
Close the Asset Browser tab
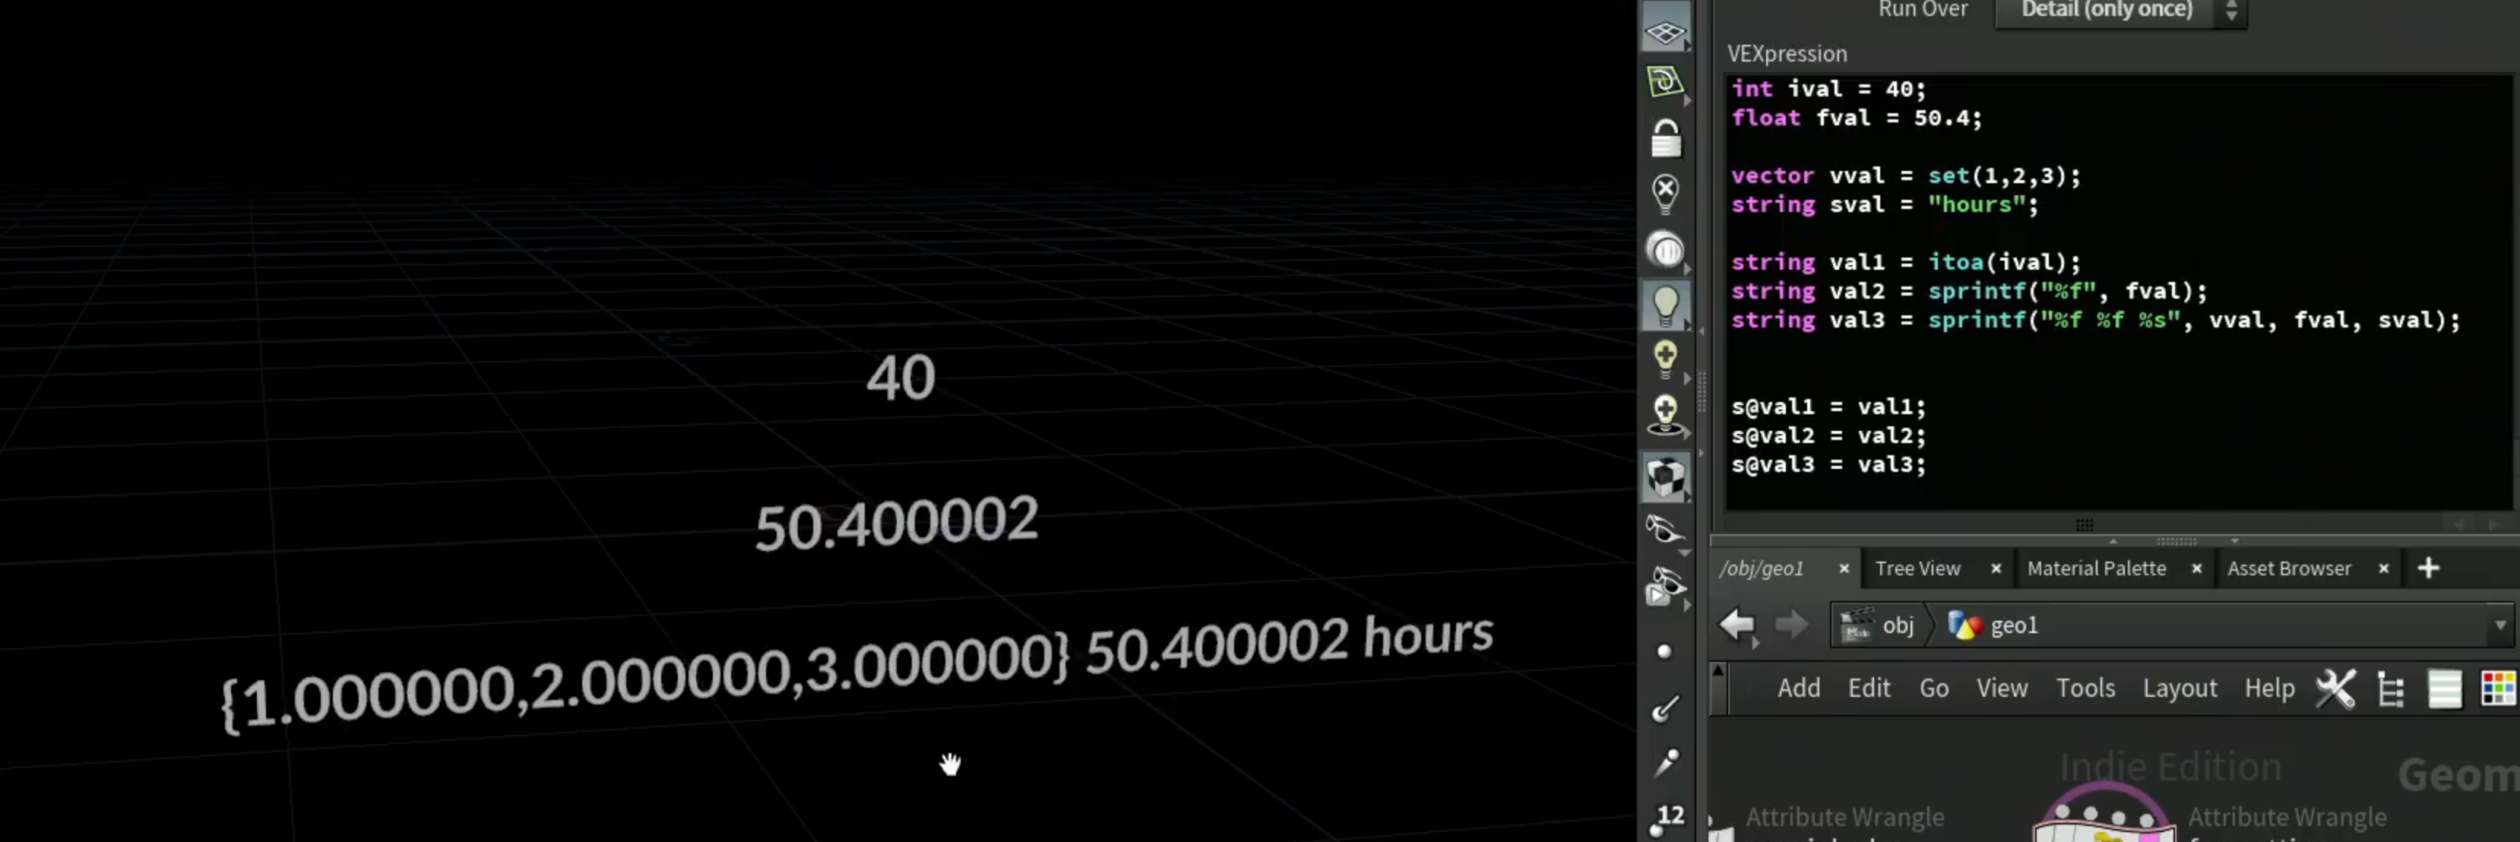pyautogui.click(x=2383, y=569)
